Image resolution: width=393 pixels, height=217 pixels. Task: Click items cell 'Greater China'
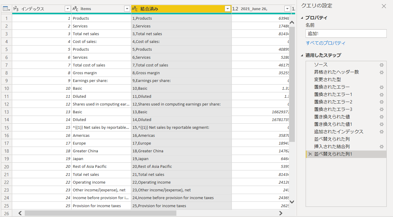point(101,151)
